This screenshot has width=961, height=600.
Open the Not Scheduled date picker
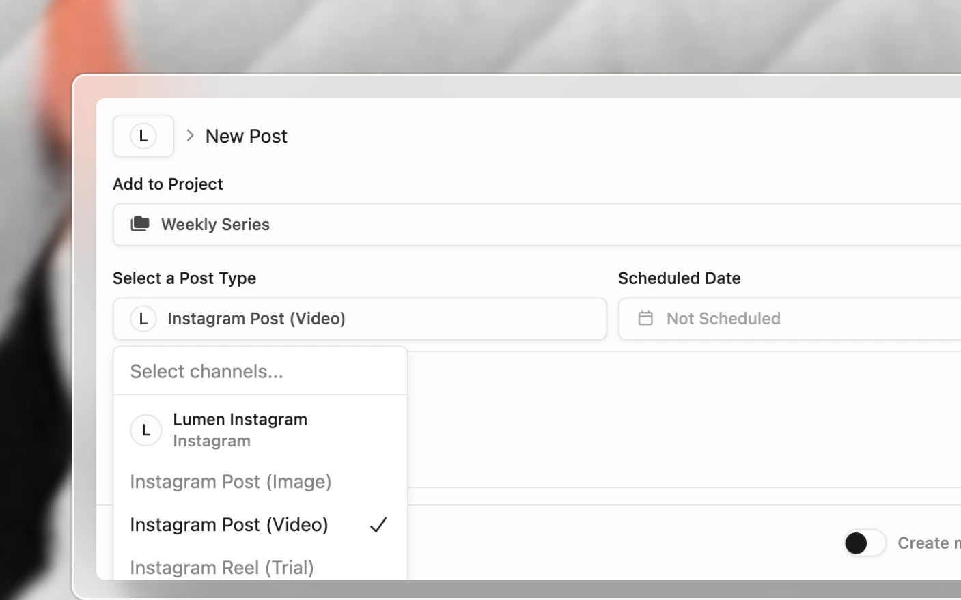pyautogui.click(x=790, y=319)
